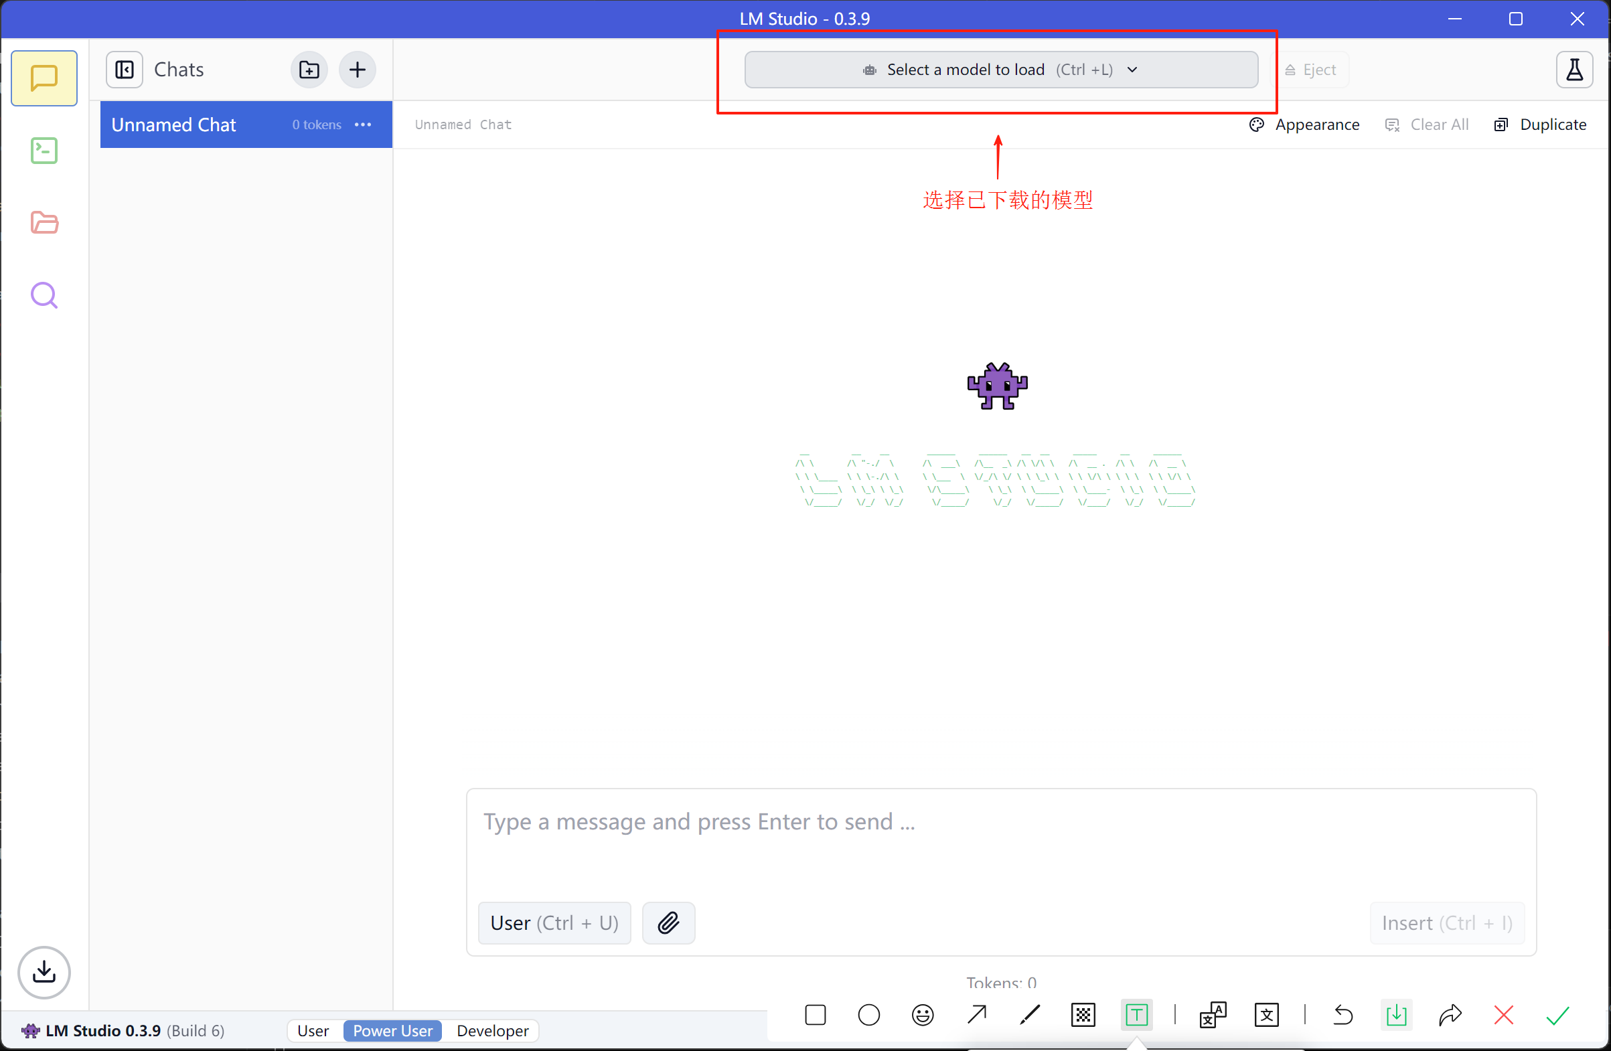Viewport: 1611px width, 1051px height.
Task: Switch to the Developer tab
Action: (491, 1030)
